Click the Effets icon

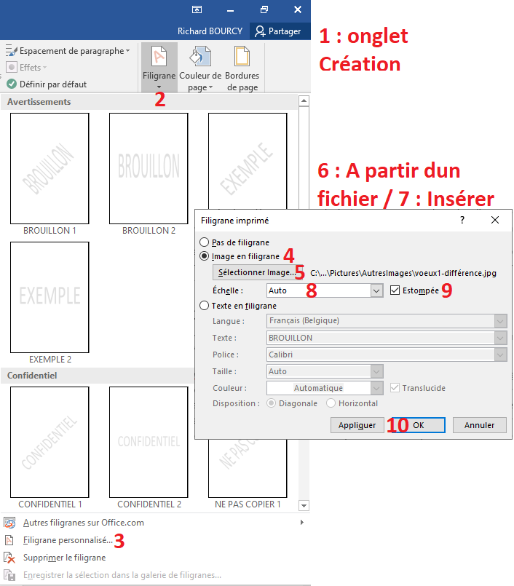tap(12, 67)
